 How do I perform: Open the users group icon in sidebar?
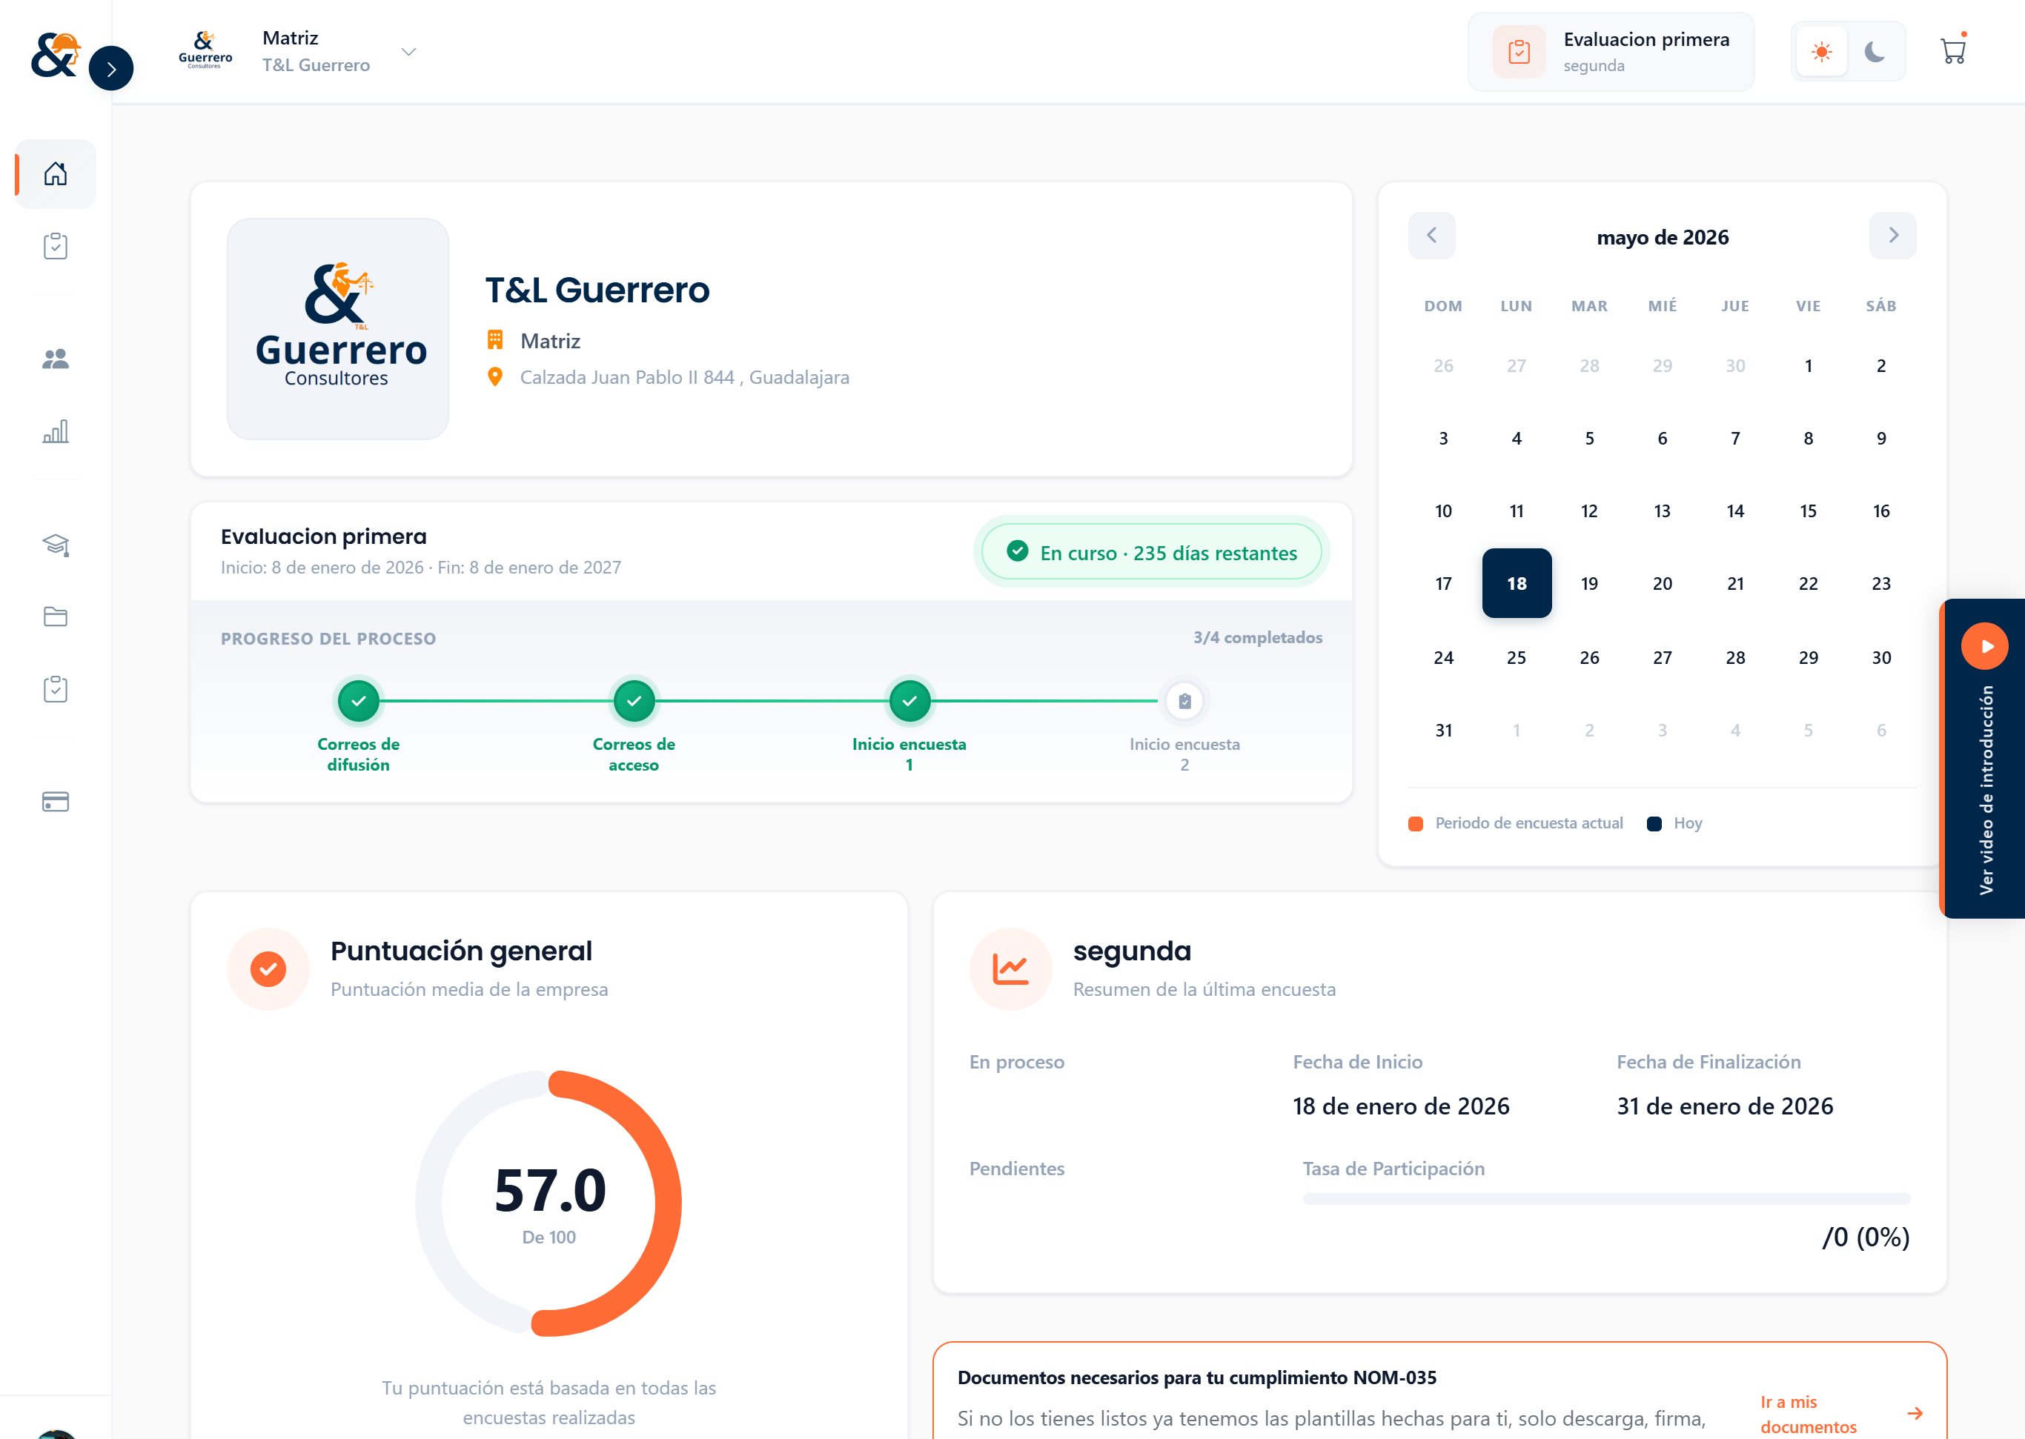click(55, 359)
